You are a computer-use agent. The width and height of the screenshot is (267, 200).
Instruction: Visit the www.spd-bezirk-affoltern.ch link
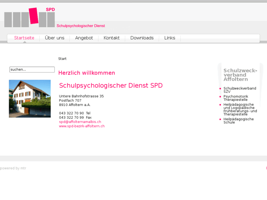pyautogui.click(x=82, y=126)
